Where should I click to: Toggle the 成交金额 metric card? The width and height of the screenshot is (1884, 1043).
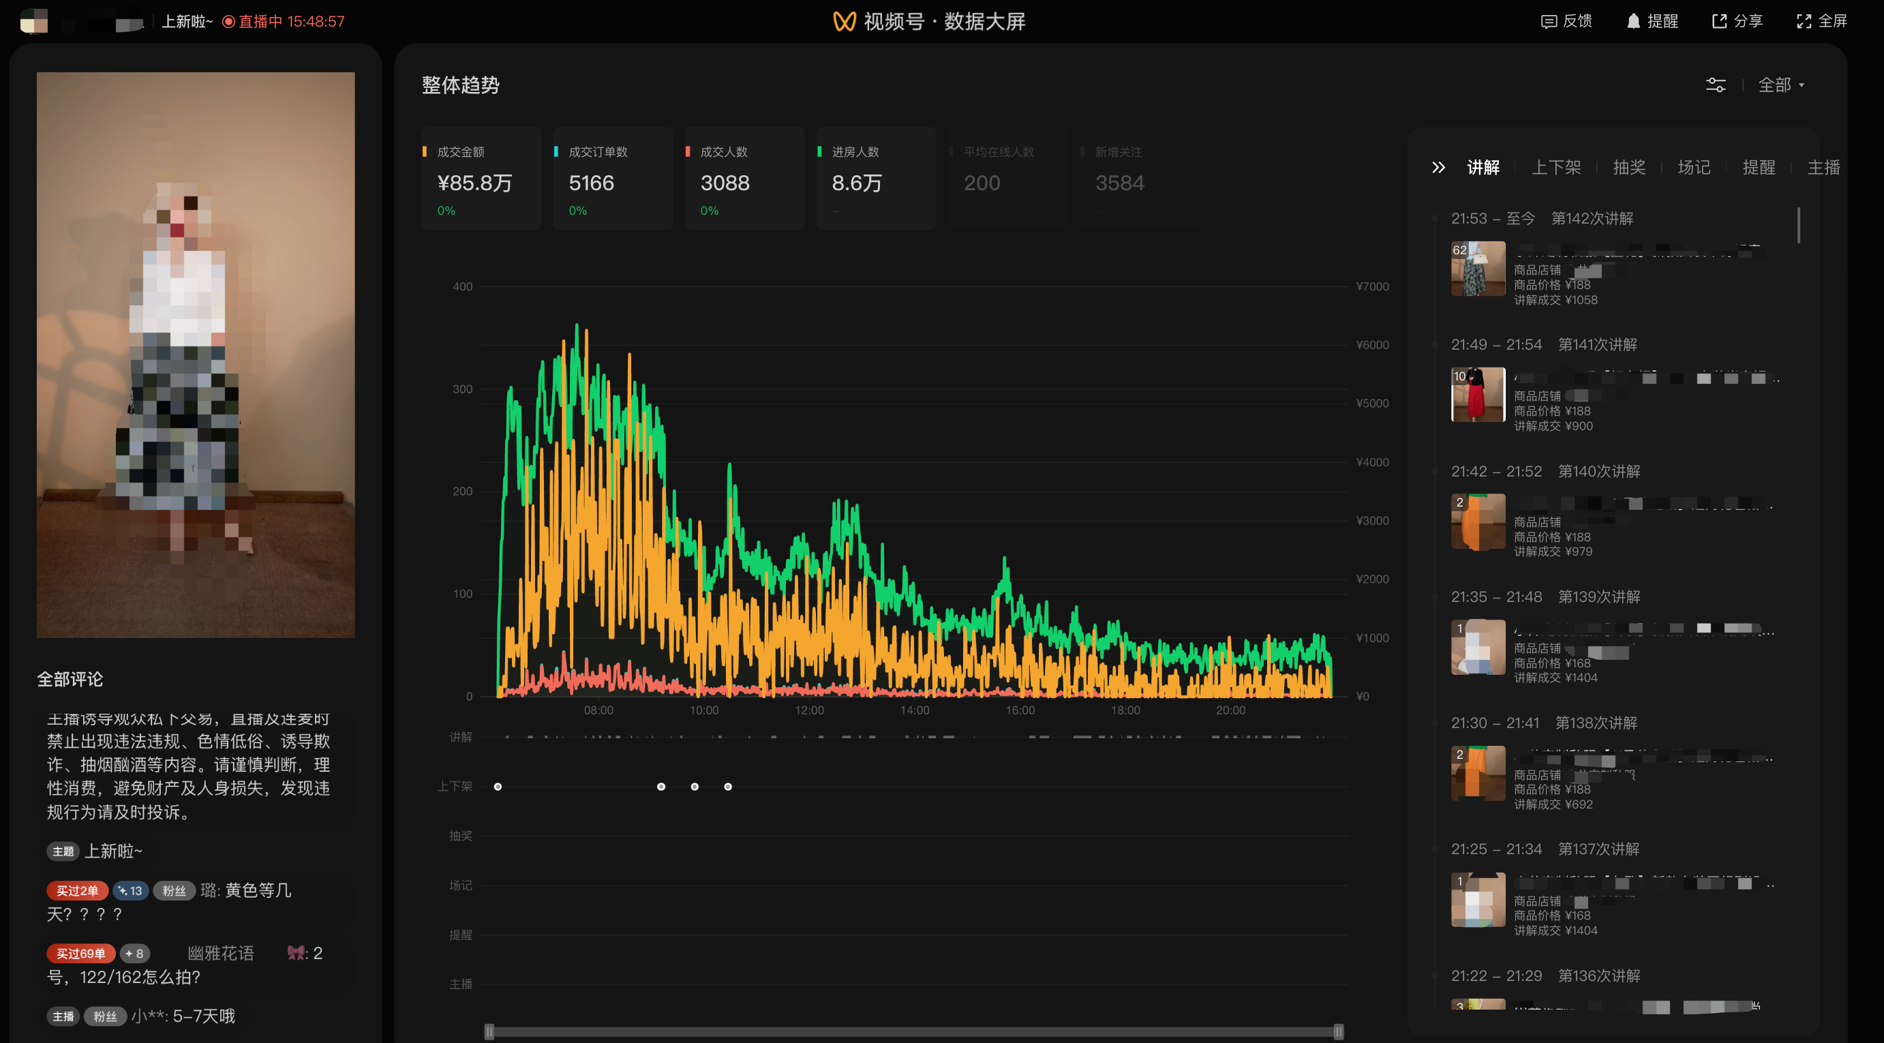tap(481, 179)
